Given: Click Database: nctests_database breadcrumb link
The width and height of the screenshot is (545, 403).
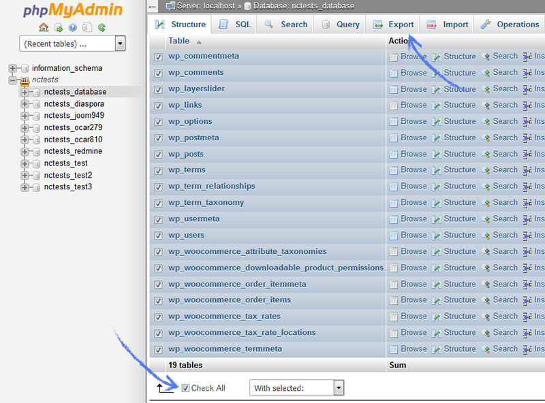Looking at the screenshot, I should (303, 5).
